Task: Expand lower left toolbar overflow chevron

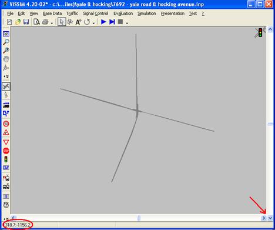Action: 6,219
